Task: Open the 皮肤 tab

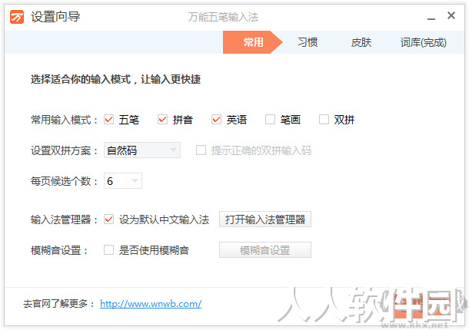Action: tap(361, 42)
